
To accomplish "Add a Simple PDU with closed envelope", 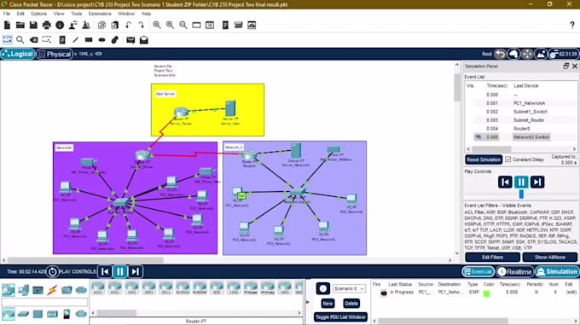I will (130, 40).
